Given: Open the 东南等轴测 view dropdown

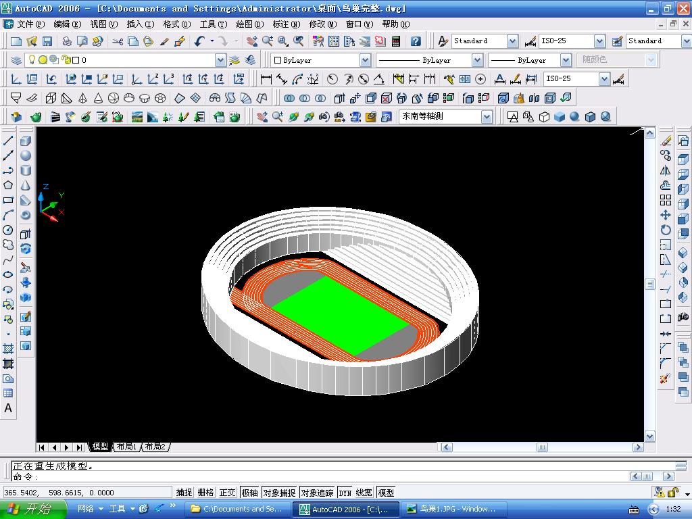Looking at the screenshot, I should coord(487,116).
